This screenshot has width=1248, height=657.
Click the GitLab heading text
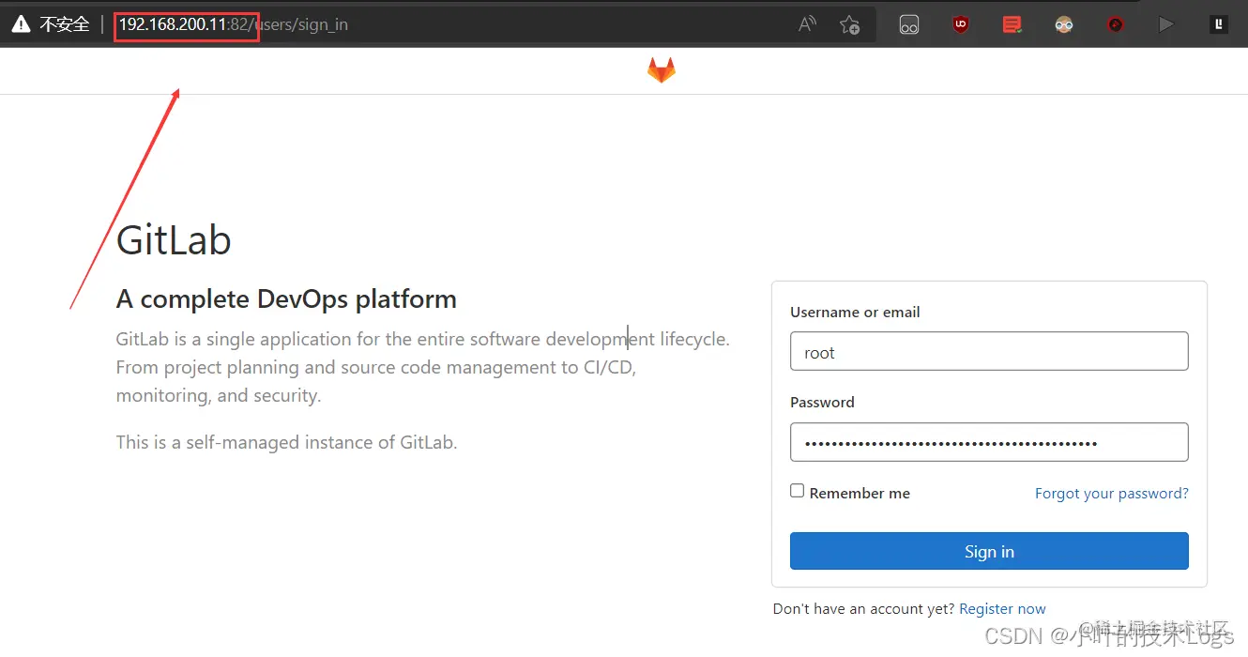coord(174,240)
